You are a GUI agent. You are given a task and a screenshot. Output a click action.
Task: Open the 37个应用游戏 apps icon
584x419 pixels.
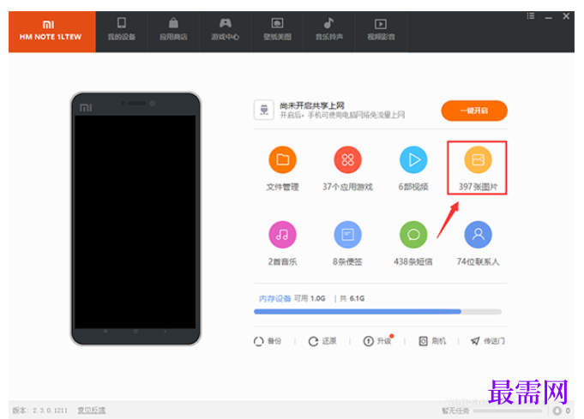click(x=347, y=160)
